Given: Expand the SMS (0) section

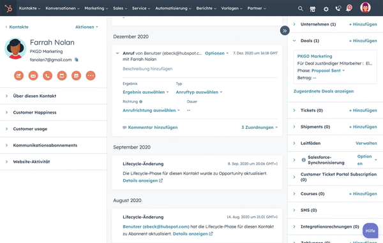Looking at the screenshot, I should pyautogui.click(x=294, y=210).
